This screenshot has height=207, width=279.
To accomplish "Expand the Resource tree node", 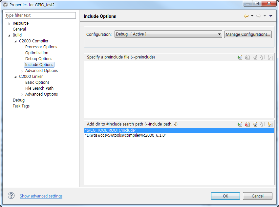I will [9, 23].
